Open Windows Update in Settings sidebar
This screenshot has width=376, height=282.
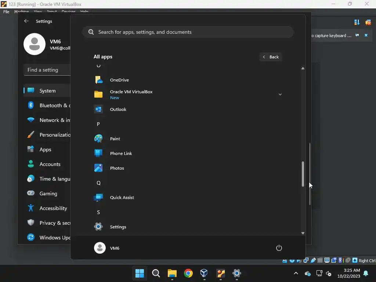click(47, 238)
